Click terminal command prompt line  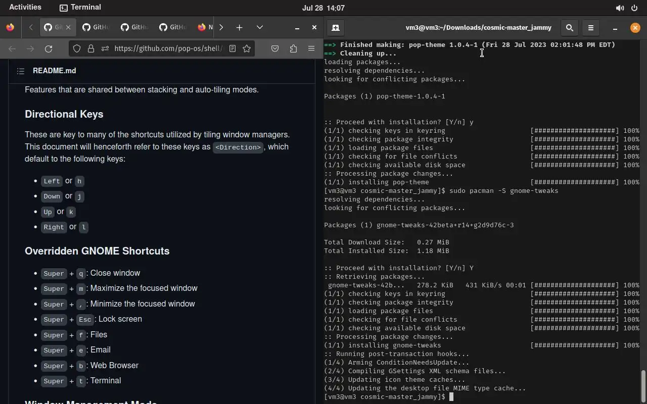(x=389, y=397)
